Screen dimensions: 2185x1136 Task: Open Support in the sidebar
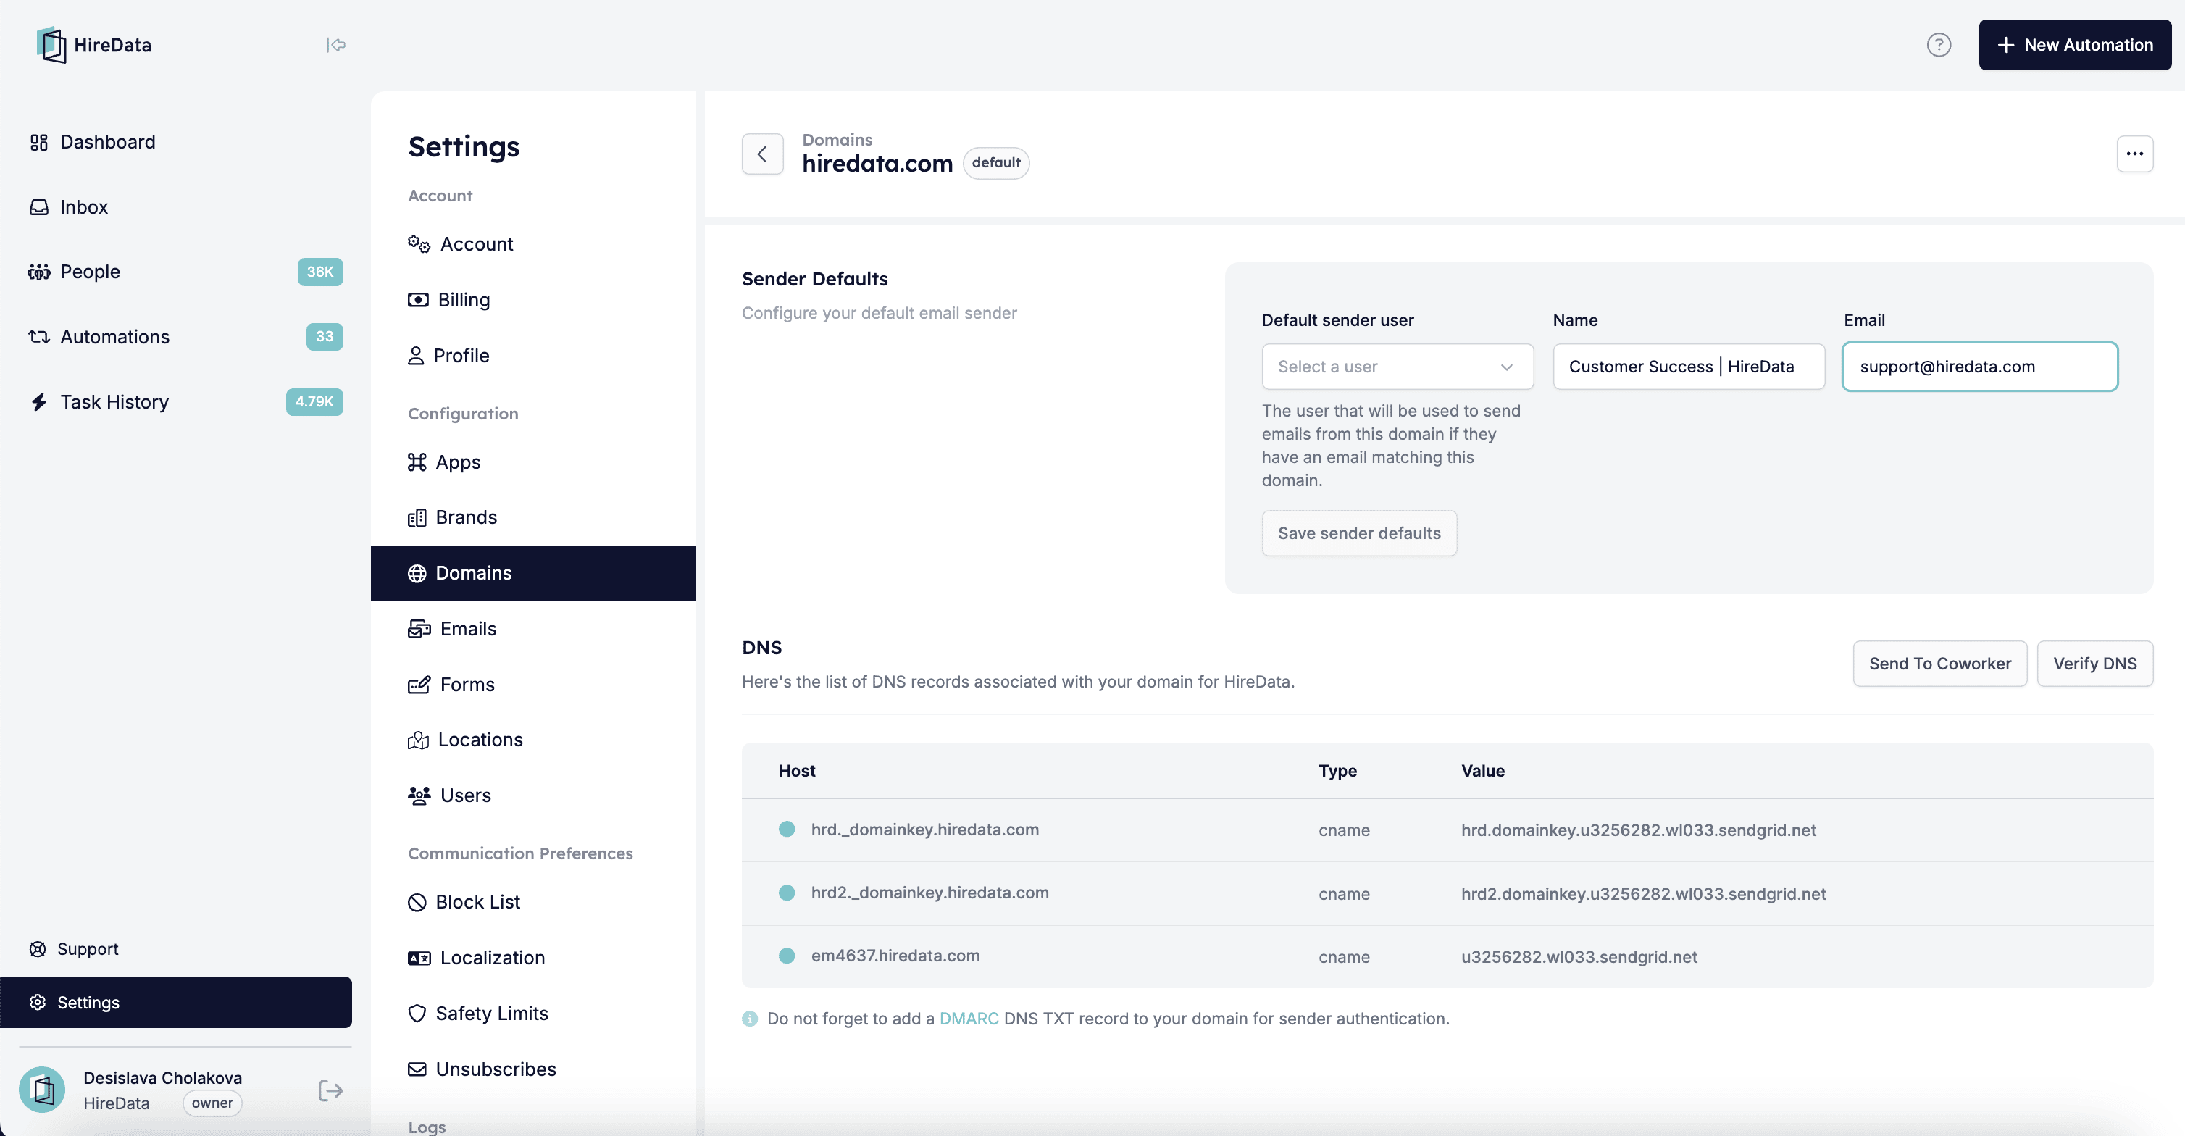click(x=88, y=949)
